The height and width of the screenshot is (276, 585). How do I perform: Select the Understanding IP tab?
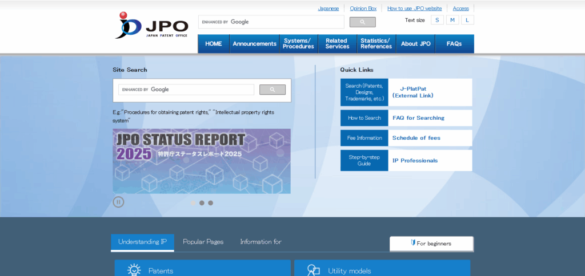pos(142,242)
